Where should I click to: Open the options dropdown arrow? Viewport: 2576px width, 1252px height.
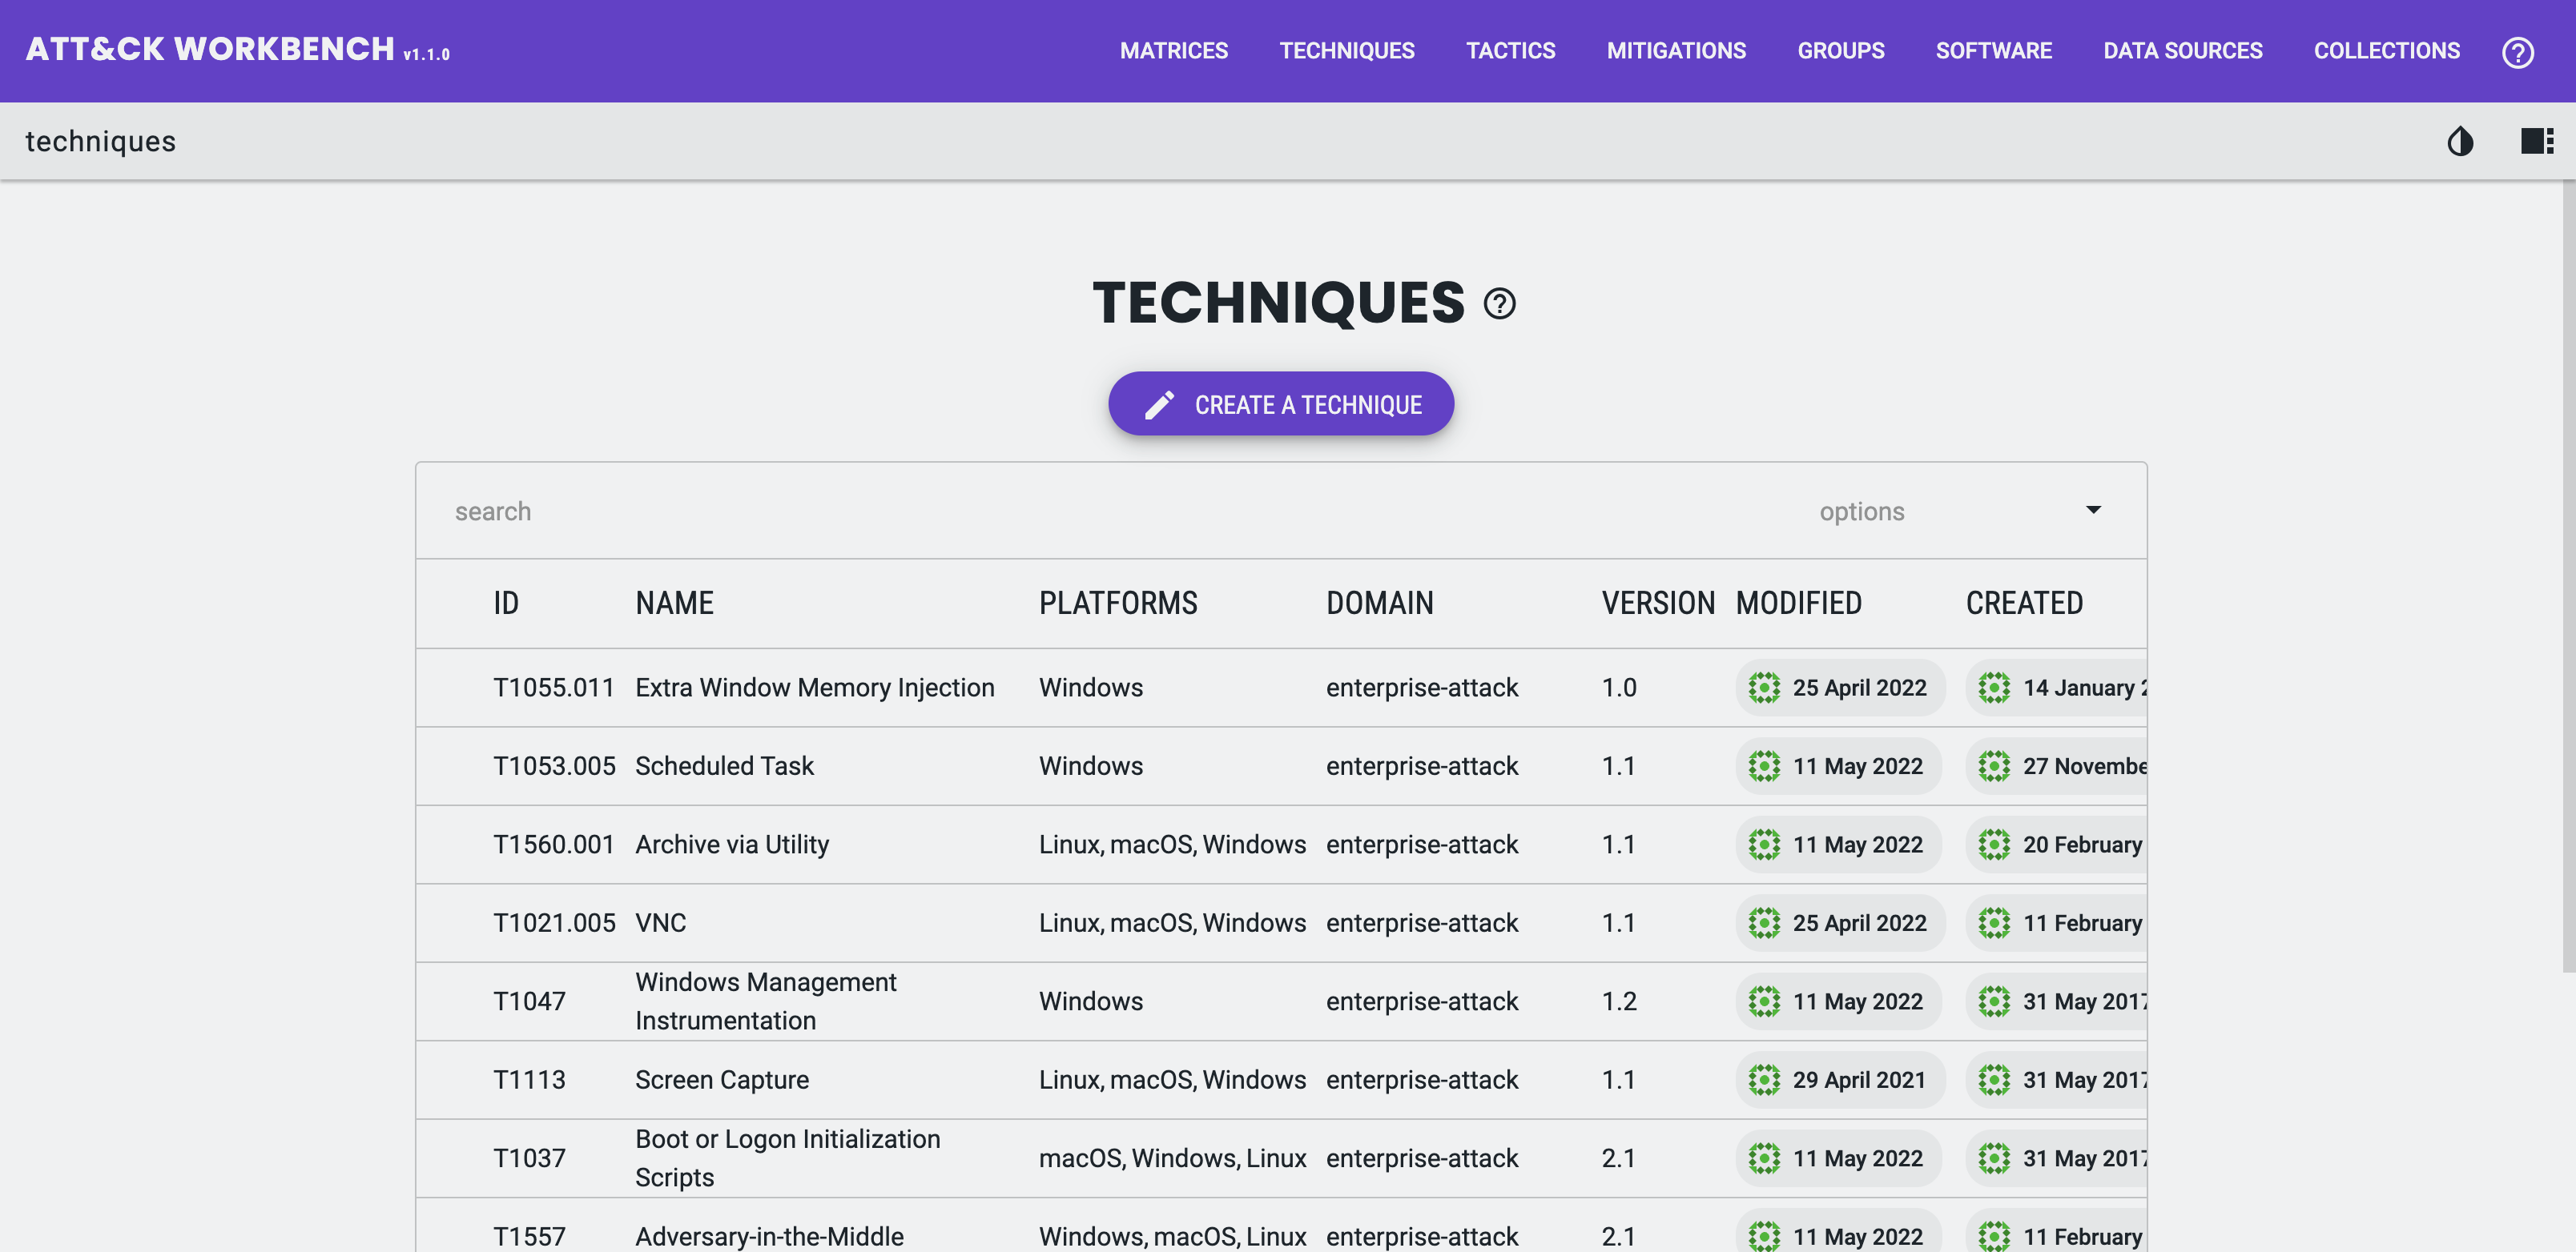(x=2093, y=511)
